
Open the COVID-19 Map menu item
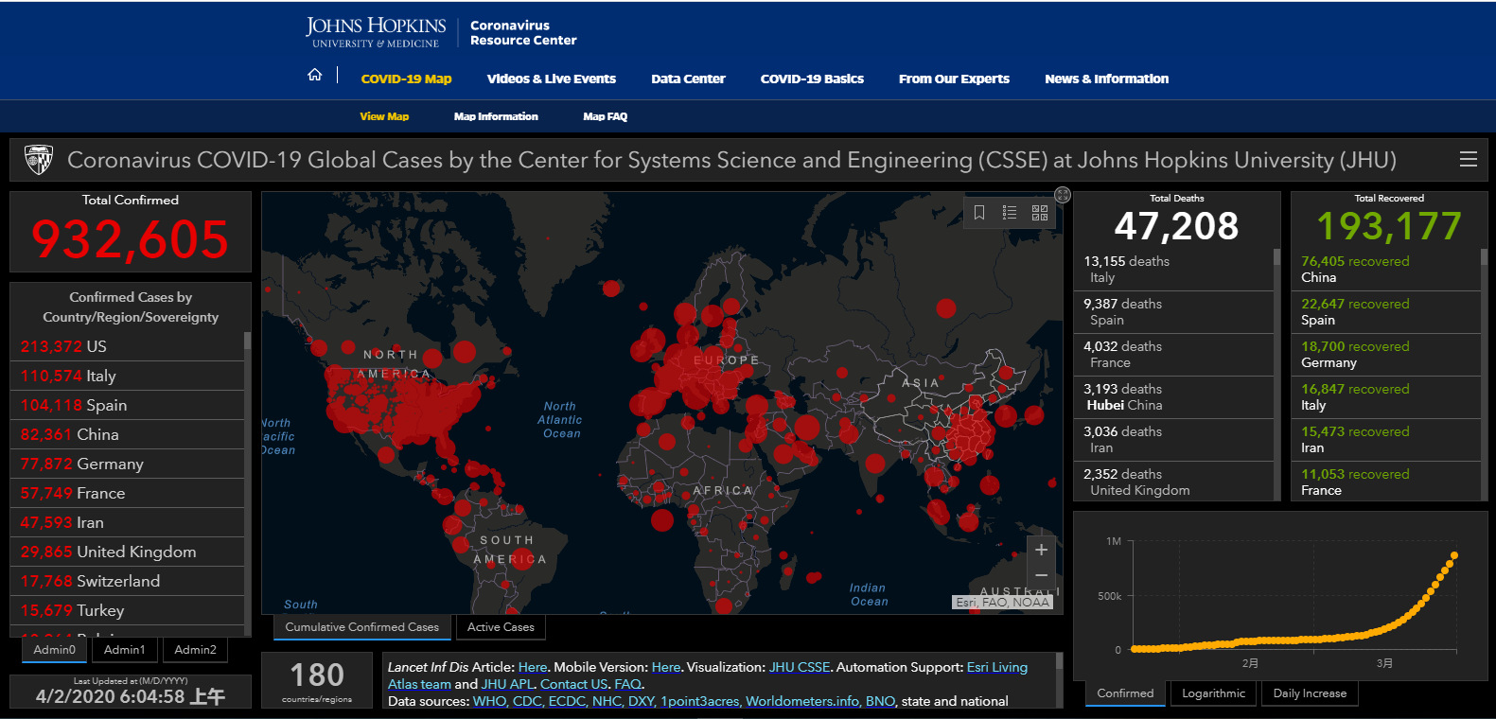[x=406, y=79]
